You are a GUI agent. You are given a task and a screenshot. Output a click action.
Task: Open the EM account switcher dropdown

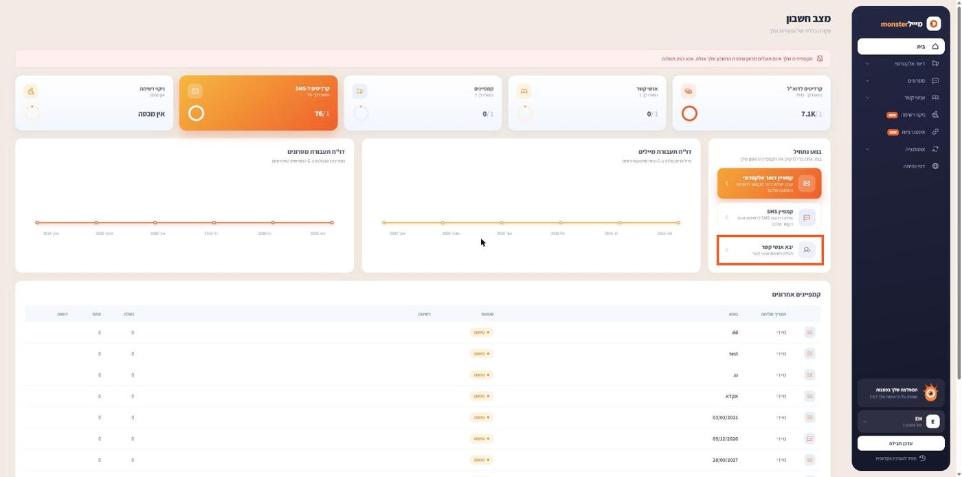click(x=901, y=421)
